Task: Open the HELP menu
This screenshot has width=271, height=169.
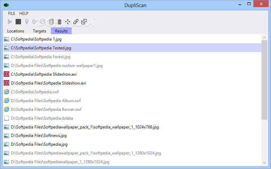Action: tap(24, 14)
